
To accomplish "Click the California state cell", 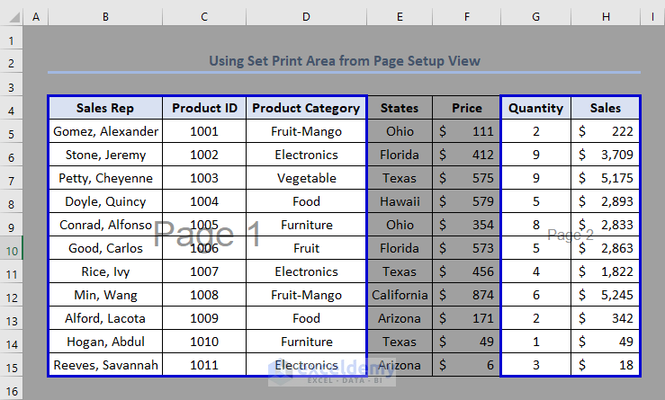I will click(400, 295).
